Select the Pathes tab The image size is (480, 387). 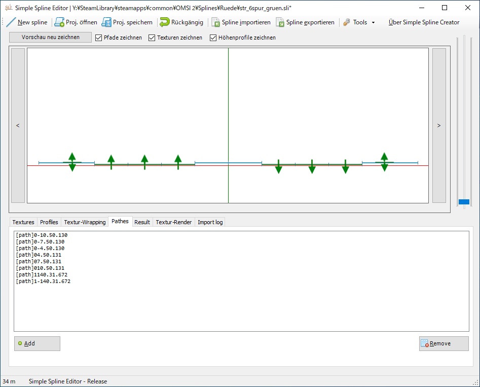click(120, 221)
